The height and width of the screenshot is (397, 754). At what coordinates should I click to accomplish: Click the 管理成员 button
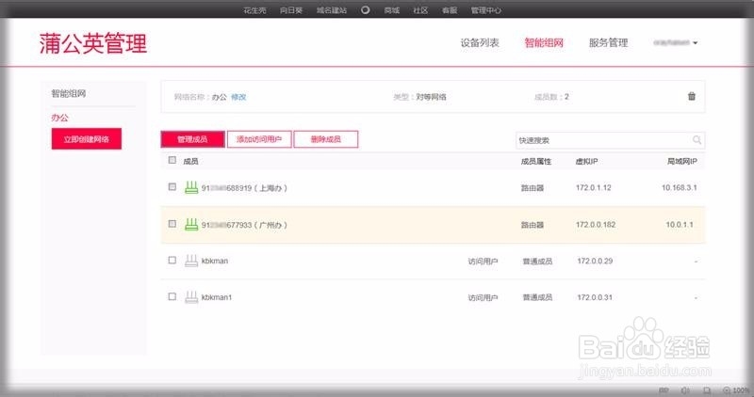coord(192,139)
